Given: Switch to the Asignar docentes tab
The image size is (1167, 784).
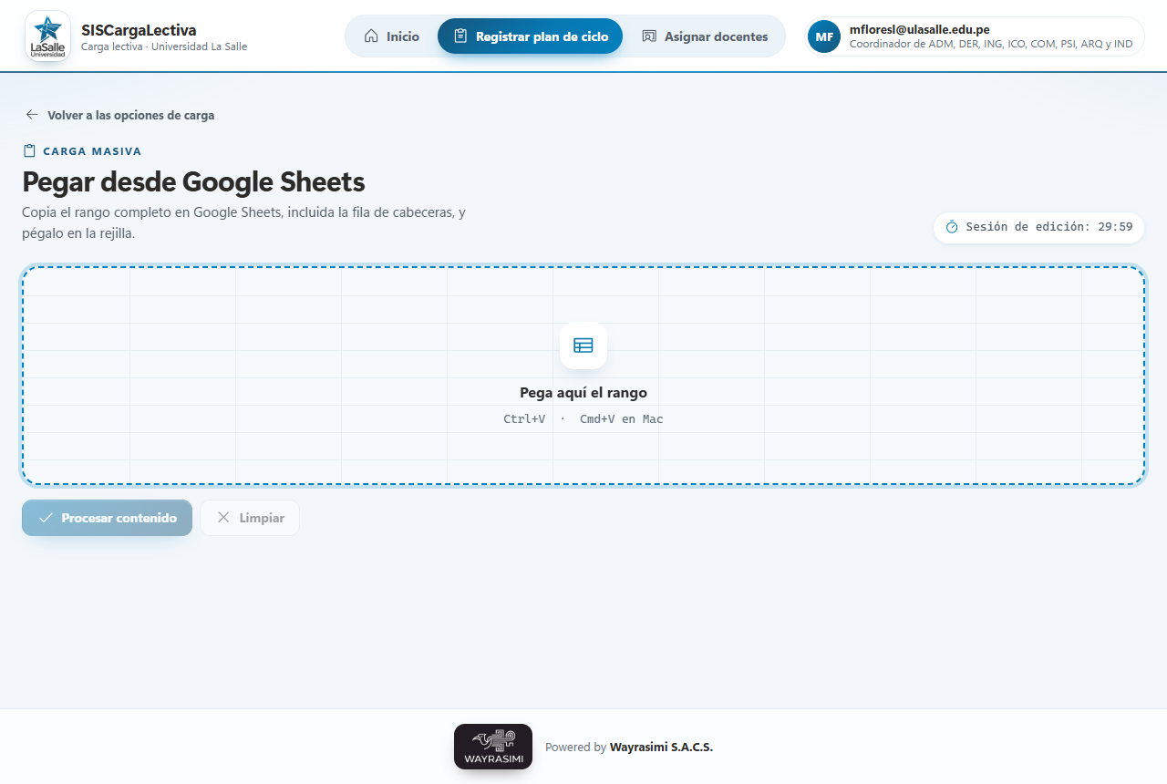Looking at the screenshot, I should (x=705, y=36).
